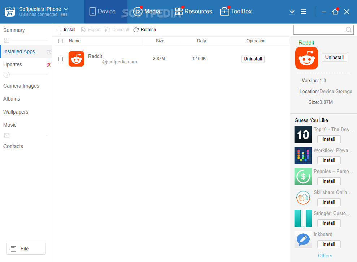The image size is (357, 262).
Task: Install the Workflow app
Action: click(x=329, y=160)
